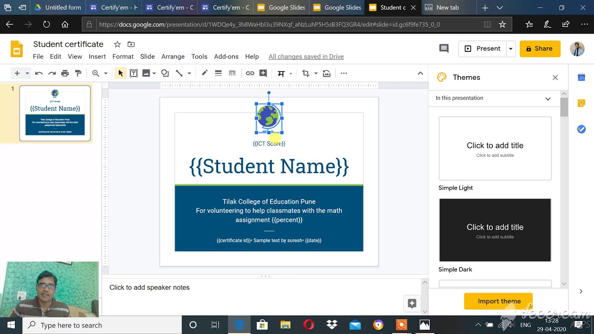Open the Add-ons menu
The width and height of the screenshot is (594, 334).
tap(226, 57)
